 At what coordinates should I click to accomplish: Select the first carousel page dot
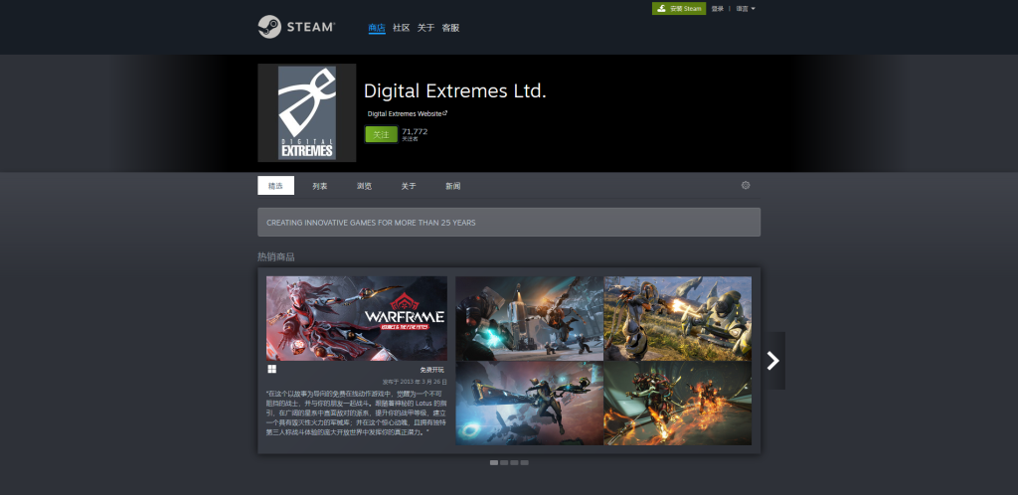coord(493,462)
